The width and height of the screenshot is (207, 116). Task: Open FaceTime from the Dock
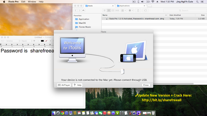pyautogui.click(x=100, y=113)
